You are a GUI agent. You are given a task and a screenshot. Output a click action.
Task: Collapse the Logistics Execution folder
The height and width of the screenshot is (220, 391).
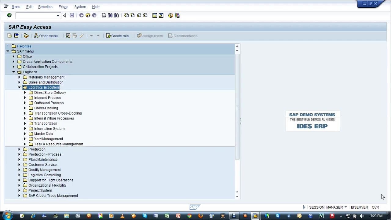pyautogui.click(x=19, y=87)
